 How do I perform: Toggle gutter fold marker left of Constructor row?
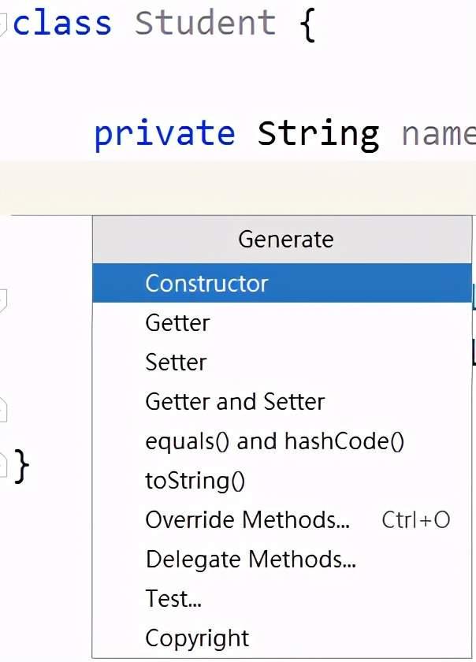coord(2,300)
